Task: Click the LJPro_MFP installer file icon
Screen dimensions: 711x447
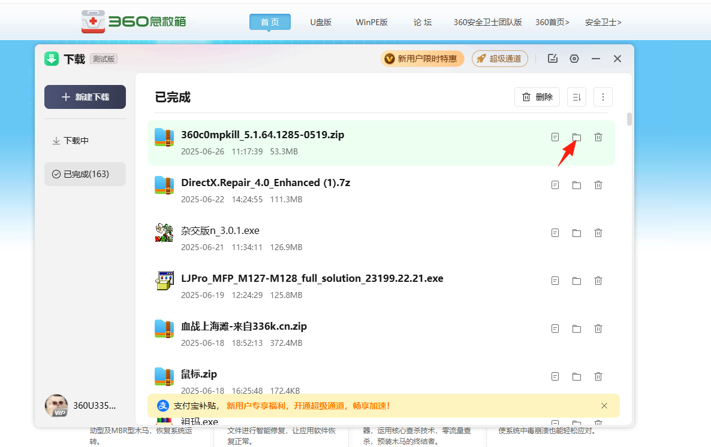Action: (164, 281)
